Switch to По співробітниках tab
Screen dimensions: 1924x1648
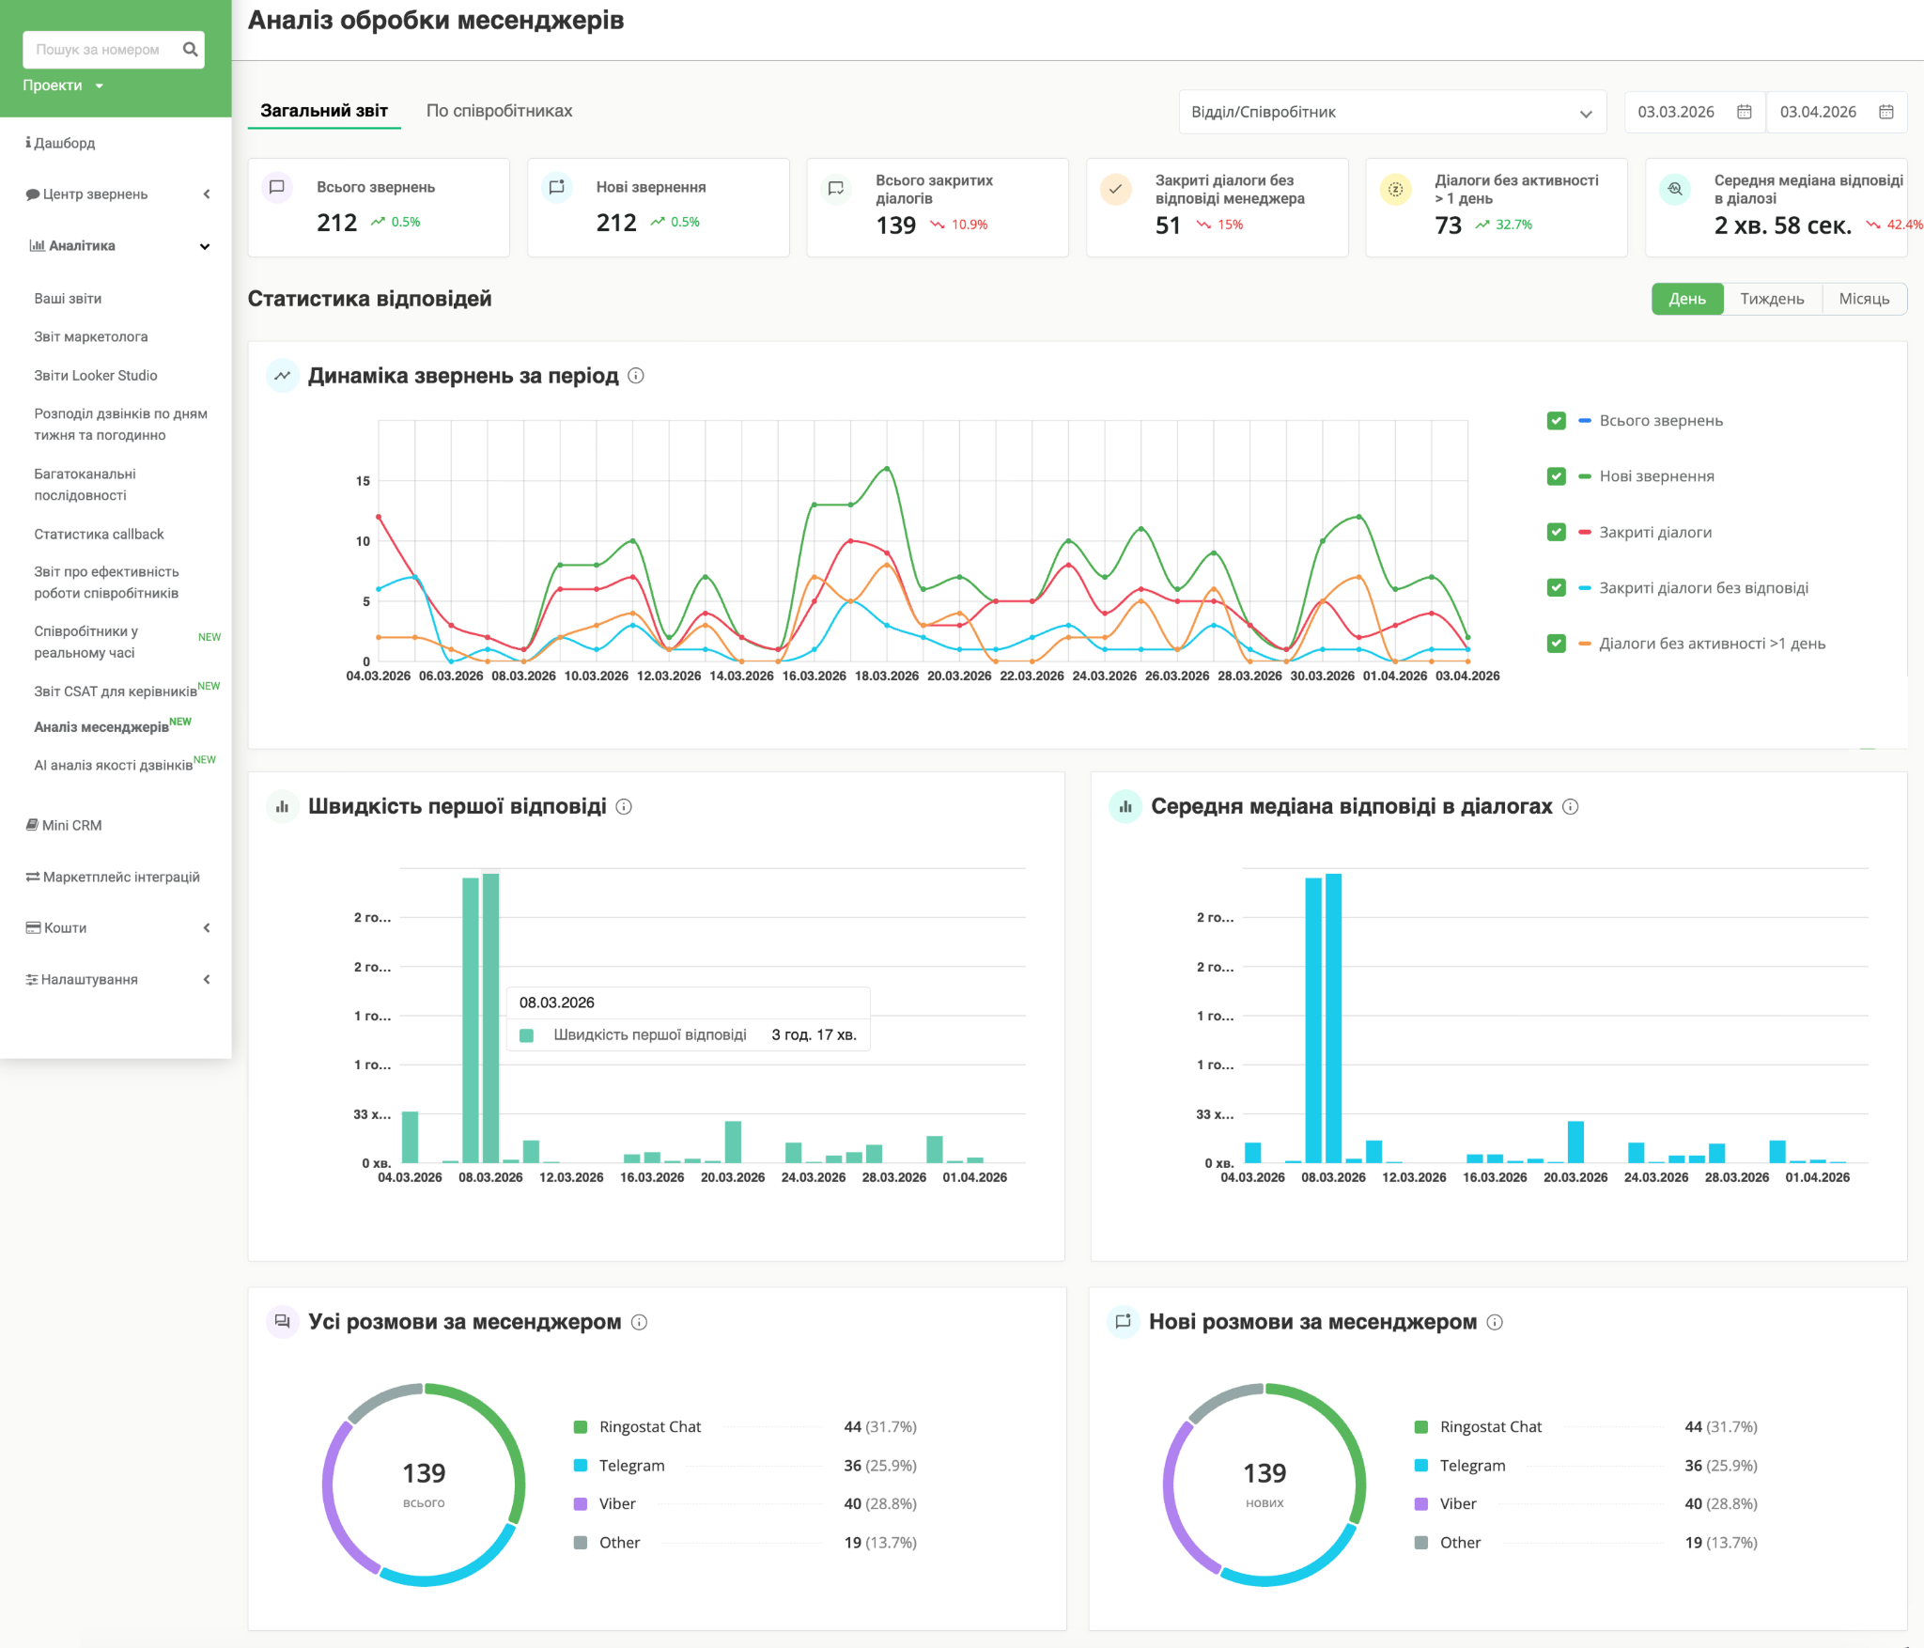499,111
